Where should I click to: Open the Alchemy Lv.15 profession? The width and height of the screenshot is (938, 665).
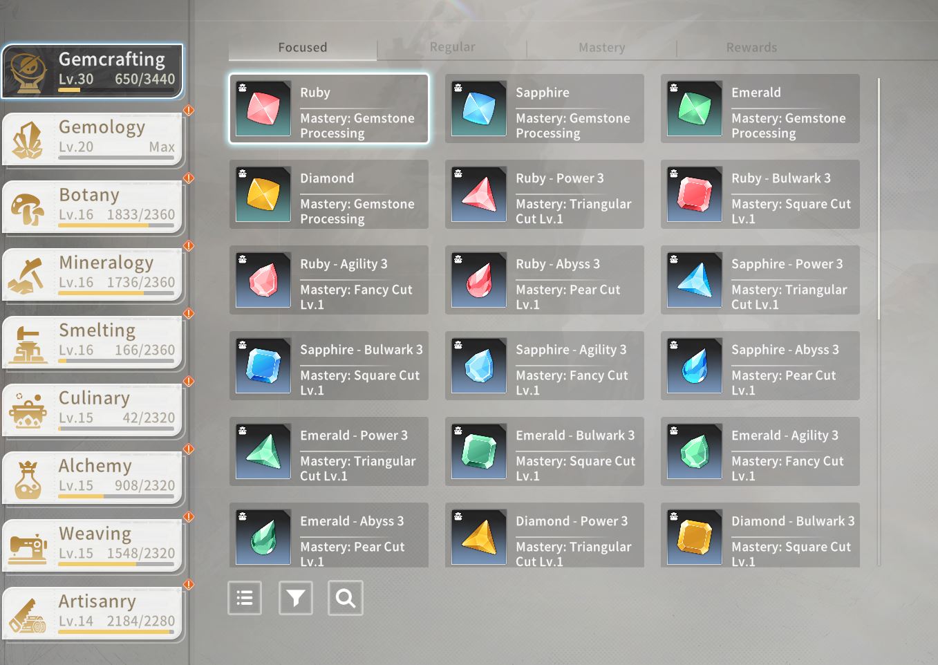point(93,478)
